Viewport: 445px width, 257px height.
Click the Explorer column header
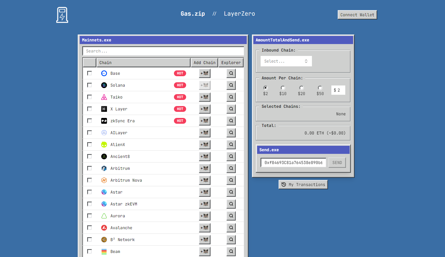point(231,63)
